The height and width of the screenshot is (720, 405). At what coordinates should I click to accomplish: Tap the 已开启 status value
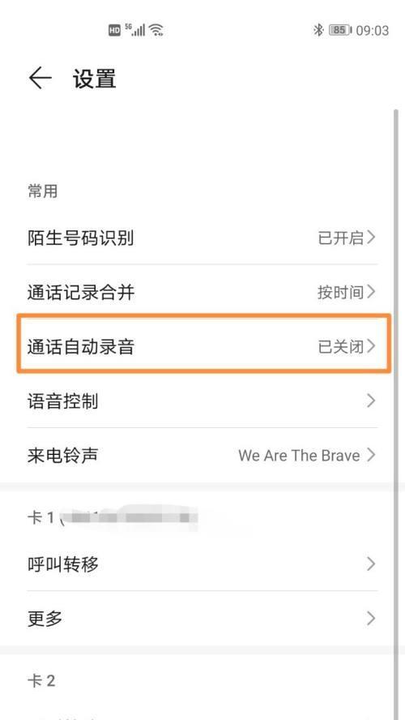341,238
